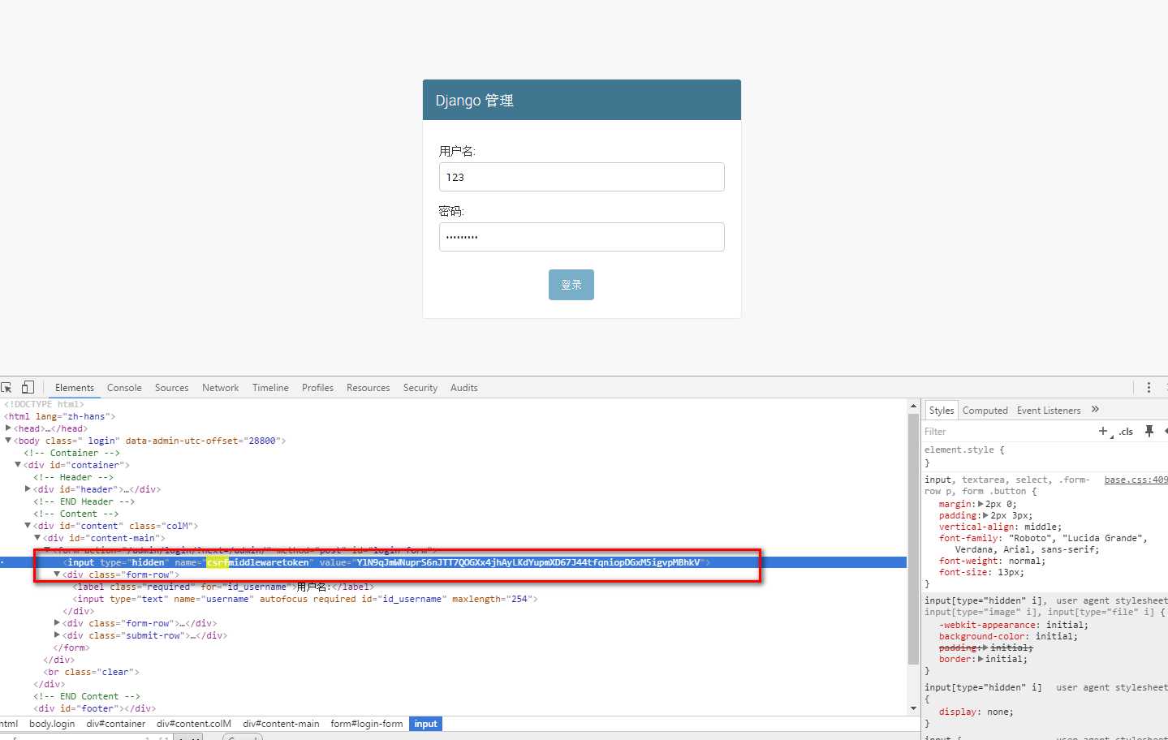Focus the 密码 password field
1168x740 pixels.
582,237
